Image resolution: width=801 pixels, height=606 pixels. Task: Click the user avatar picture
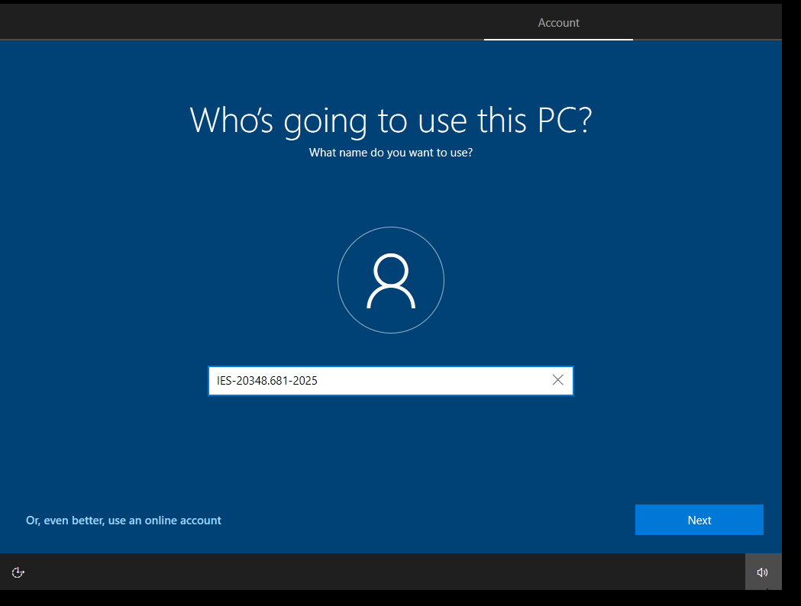tap(391, 280)
